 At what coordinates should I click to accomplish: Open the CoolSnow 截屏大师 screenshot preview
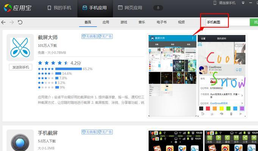pyautogui.click(x=222, y=75)
